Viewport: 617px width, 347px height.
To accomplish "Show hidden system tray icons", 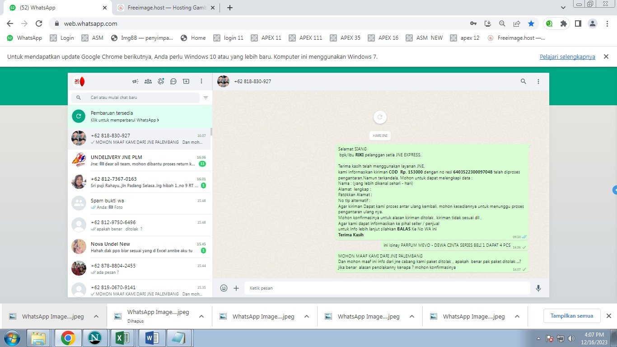I will tap(538, 338).
